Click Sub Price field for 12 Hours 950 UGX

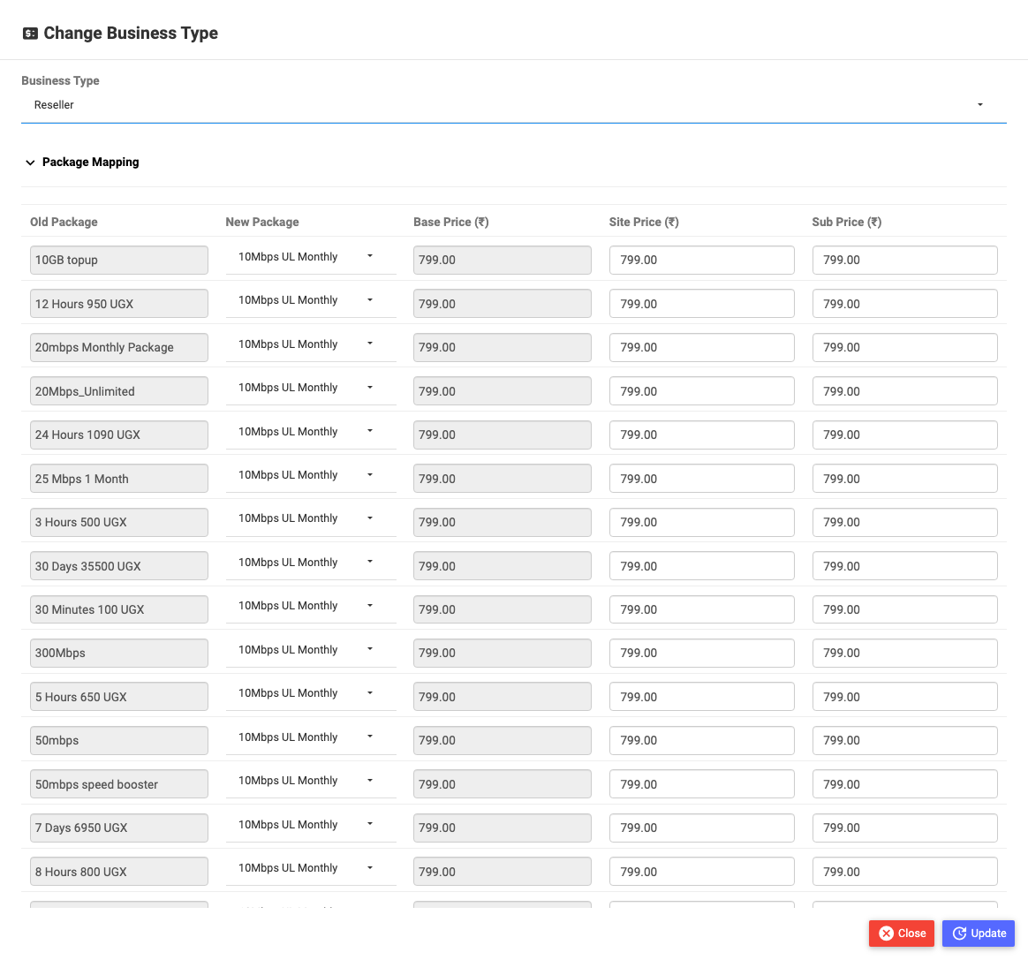coord(904,304)
